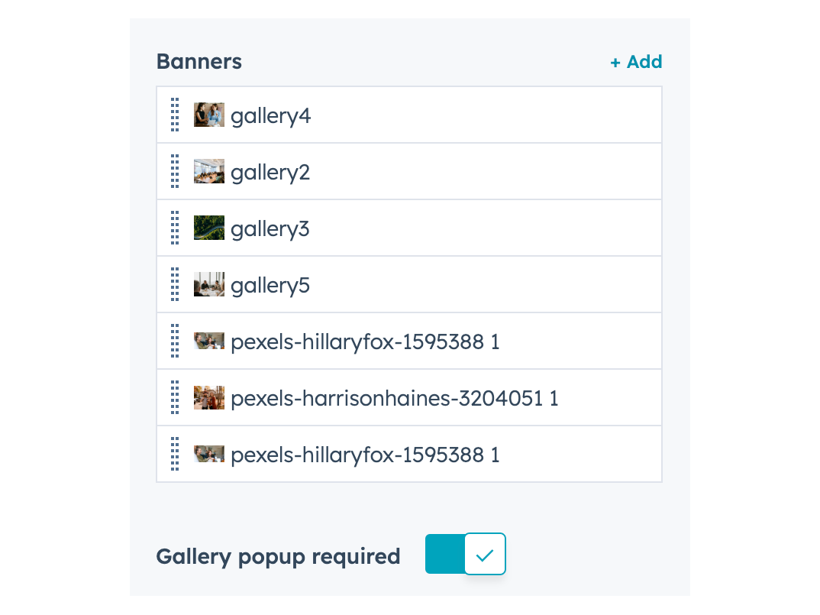The image size is (820, 615).
Task: Click the dotted drag handle for gallery5
Action: pos(175,284)
